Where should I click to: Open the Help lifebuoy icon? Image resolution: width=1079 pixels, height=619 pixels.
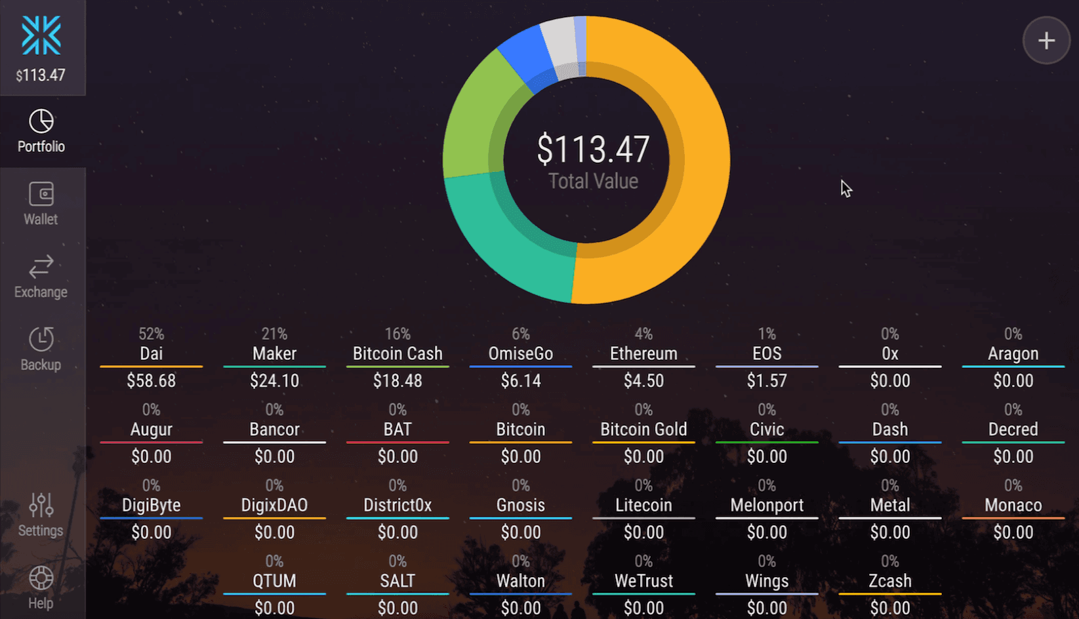click(x=41, y=578)
